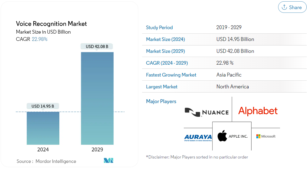This screenshot has height=170, width=307.
Task: Click the 2024 market size bar
Action: coord(43,128)
